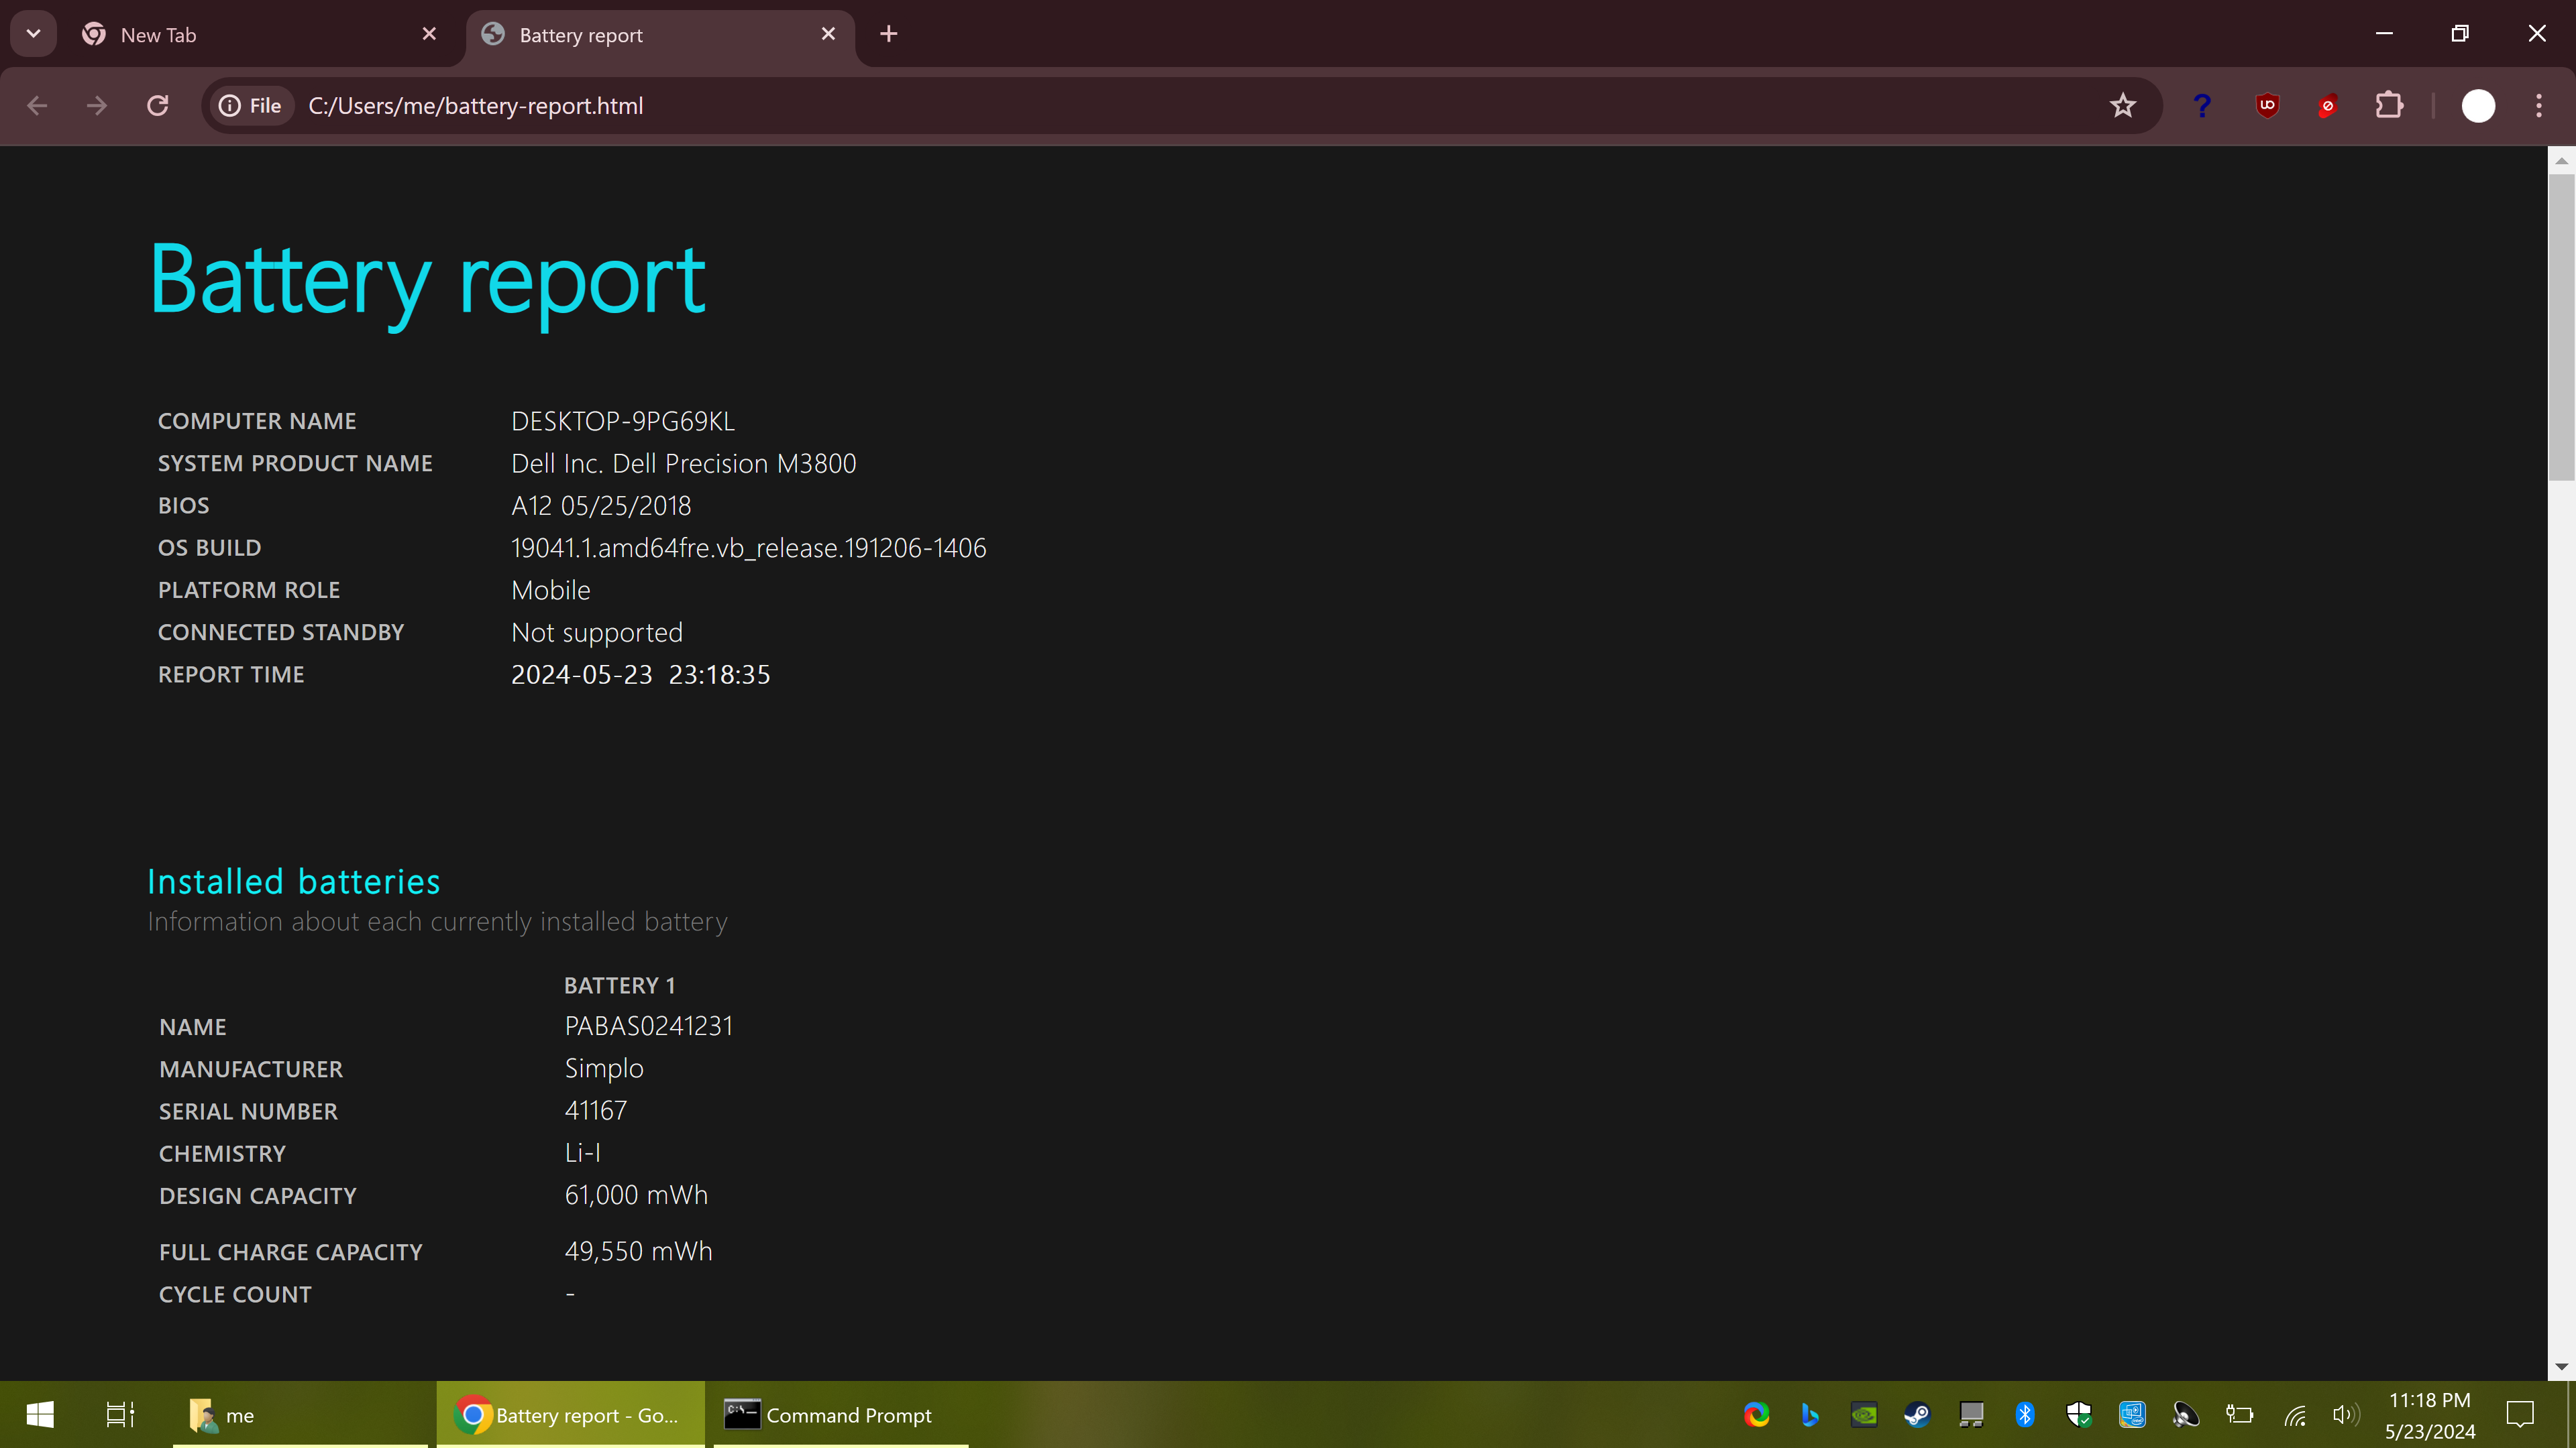Bookmark this page with the star icon
Viewport: 2576px width, 1448px height.
coord(2122,106)
